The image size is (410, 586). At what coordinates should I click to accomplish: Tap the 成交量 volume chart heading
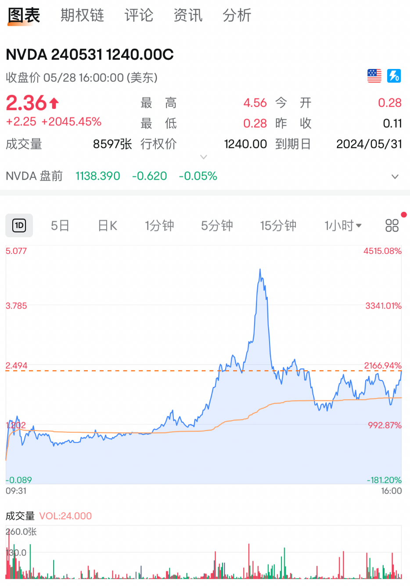pos(20,516)
